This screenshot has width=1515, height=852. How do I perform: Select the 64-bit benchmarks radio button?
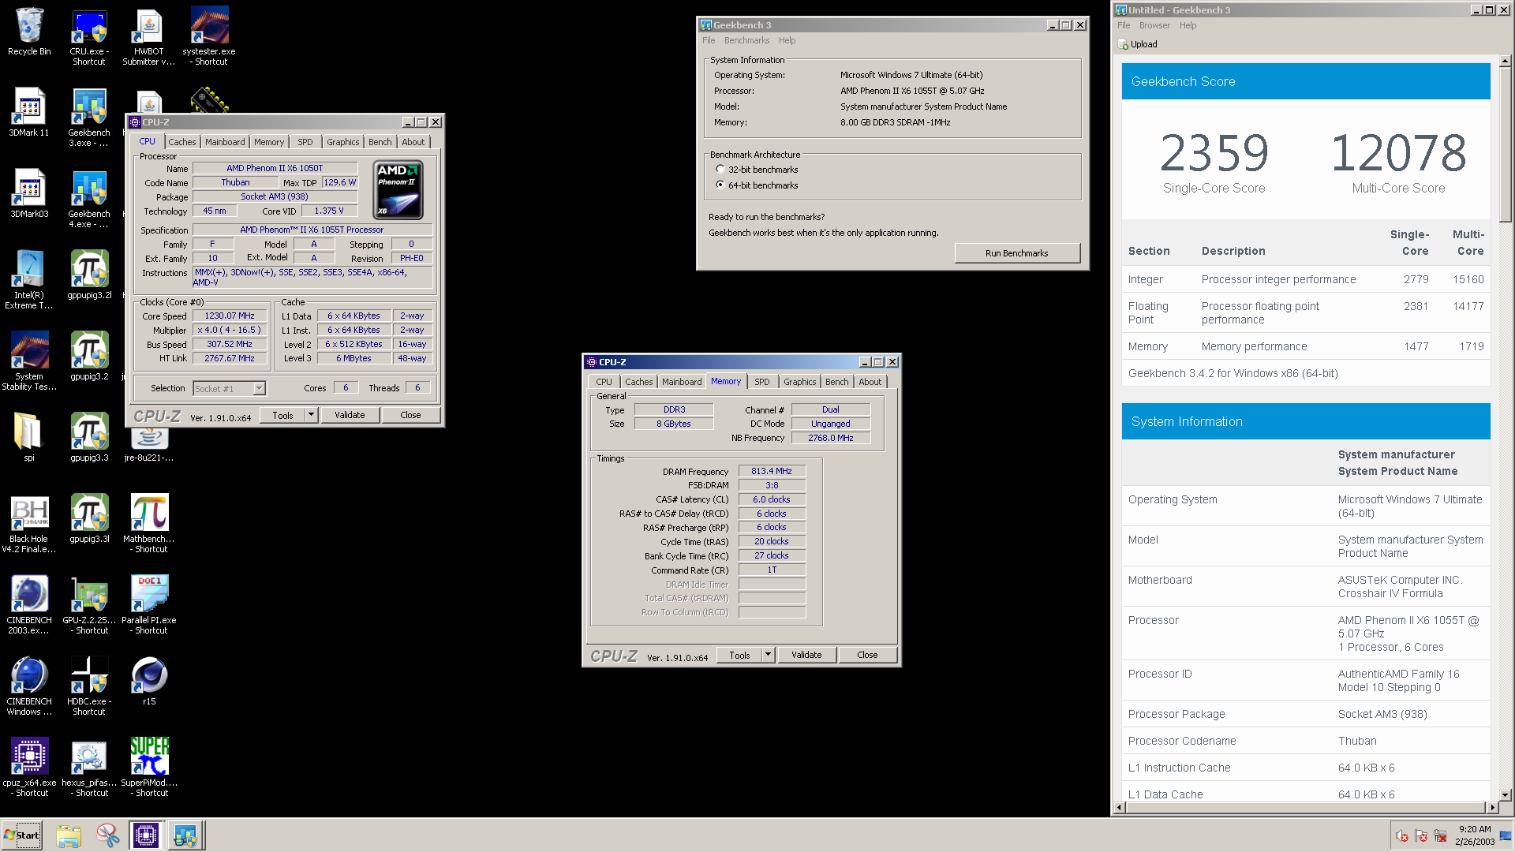(720, 185)
